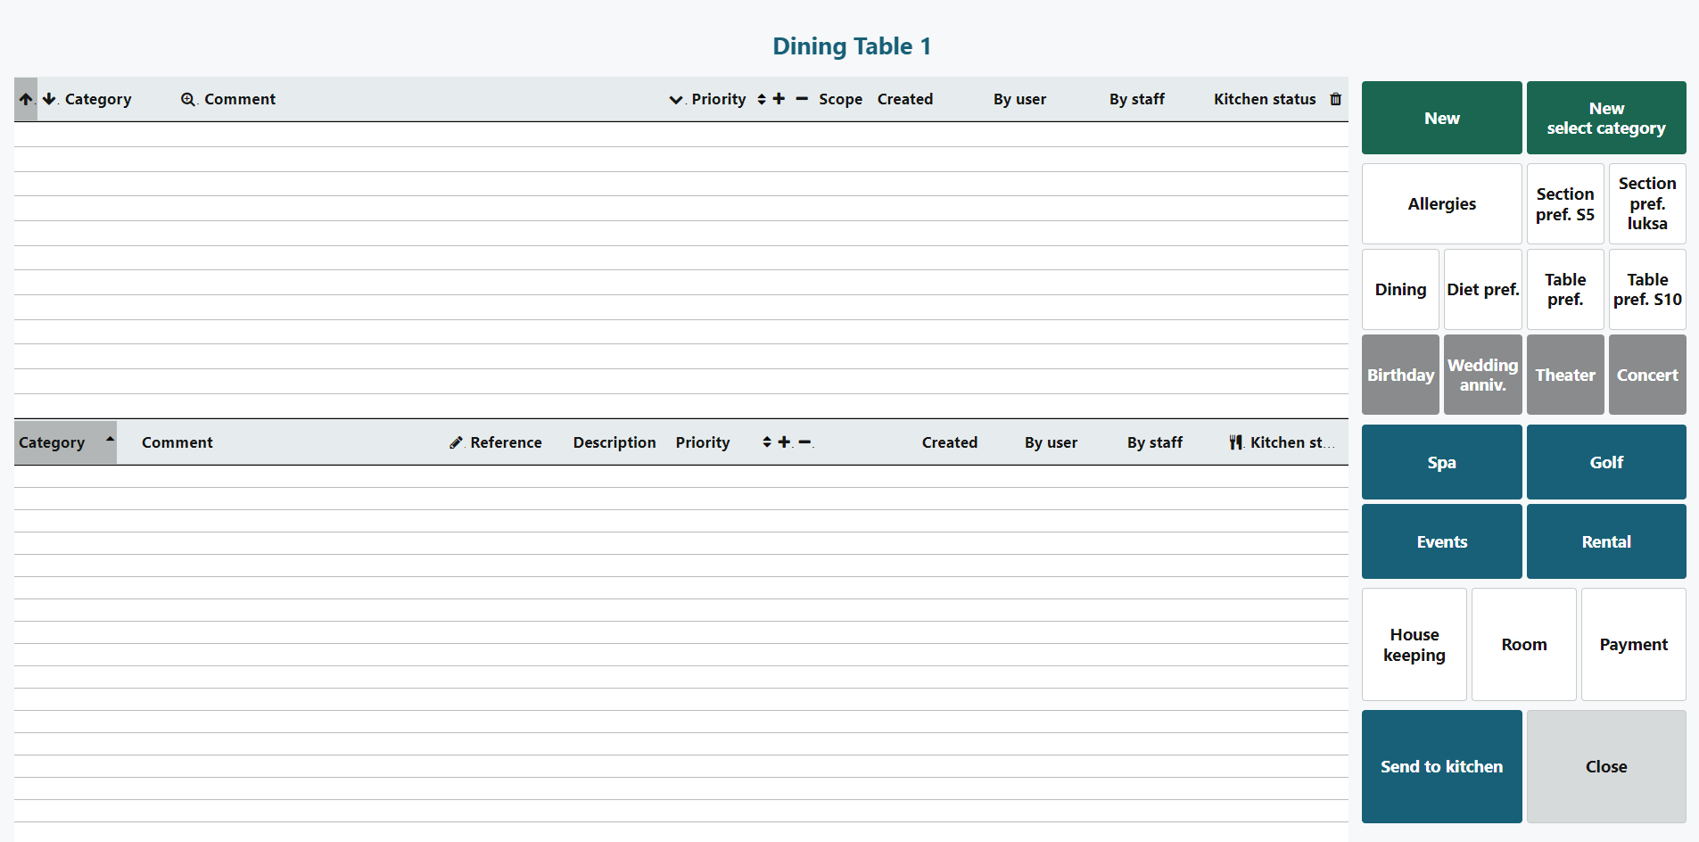Click the up arrow in top table header
1699x842 pixels.
(x=26, y=100)
